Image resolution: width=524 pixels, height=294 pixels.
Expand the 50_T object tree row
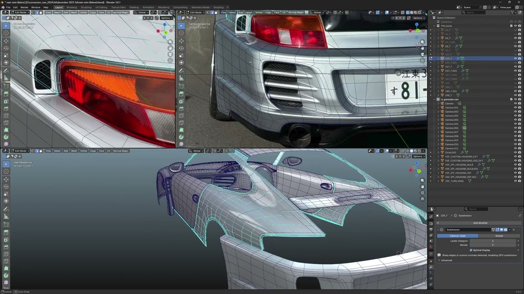[438, 46]
